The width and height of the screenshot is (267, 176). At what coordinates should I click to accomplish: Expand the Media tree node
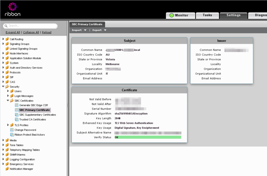click(3, 140)
